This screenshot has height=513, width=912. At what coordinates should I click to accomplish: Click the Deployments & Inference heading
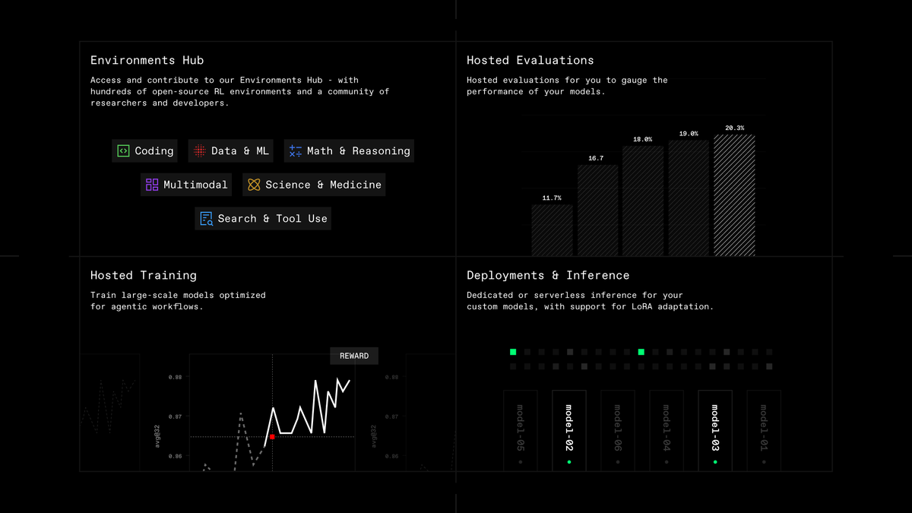pos(548,275)
